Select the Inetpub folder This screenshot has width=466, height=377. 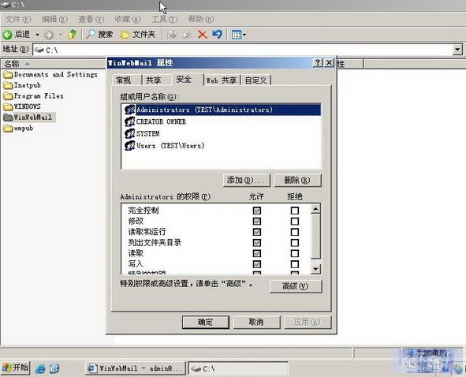pyautogui.click(x=22, y=85)
